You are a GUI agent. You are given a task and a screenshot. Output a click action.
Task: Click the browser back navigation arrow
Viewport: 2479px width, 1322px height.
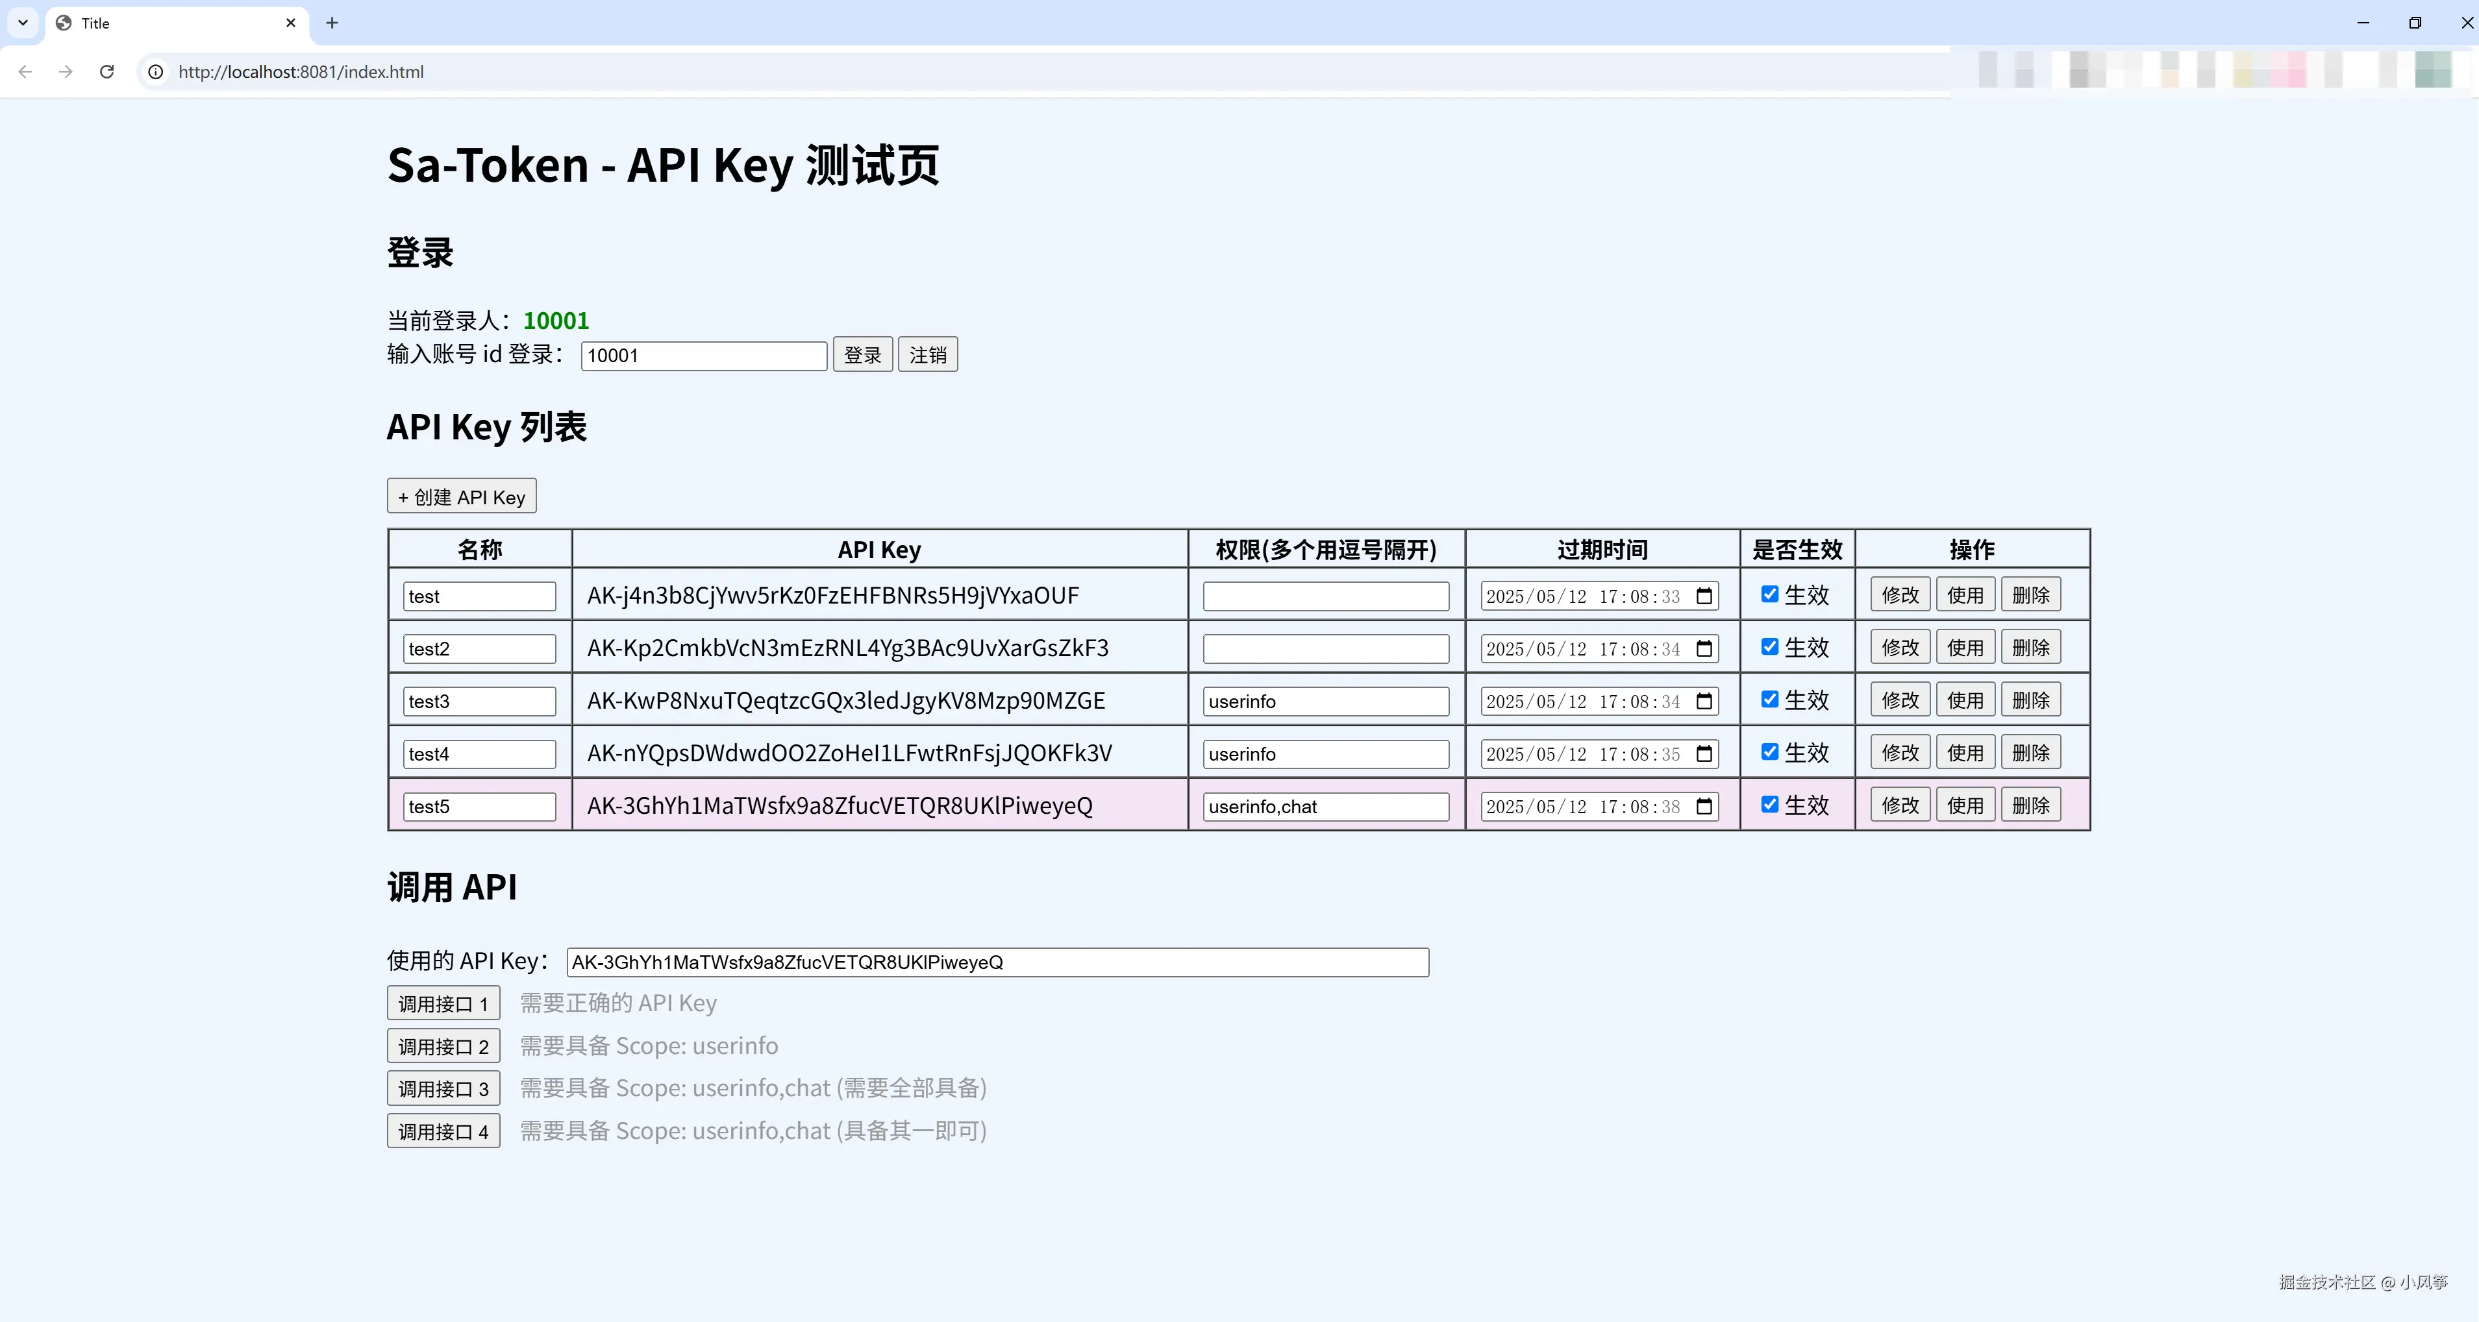[24, 71]
